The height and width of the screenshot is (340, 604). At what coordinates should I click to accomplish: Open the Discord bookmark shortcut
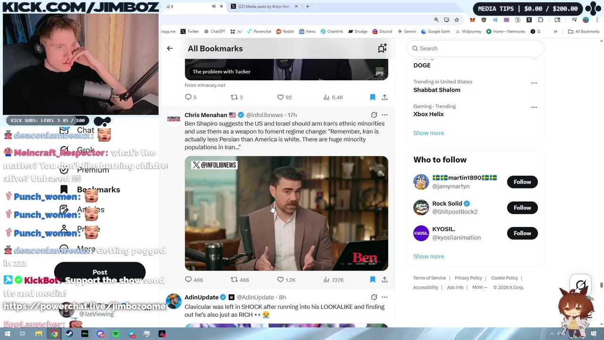coord(382,32)
